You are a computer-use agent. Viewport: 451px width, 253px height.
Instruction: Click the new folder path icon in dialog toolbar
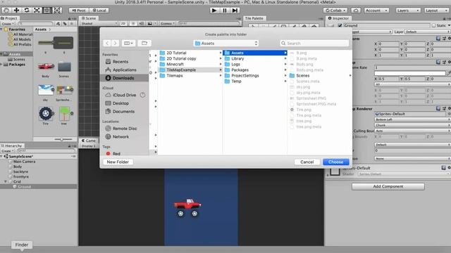144,43
